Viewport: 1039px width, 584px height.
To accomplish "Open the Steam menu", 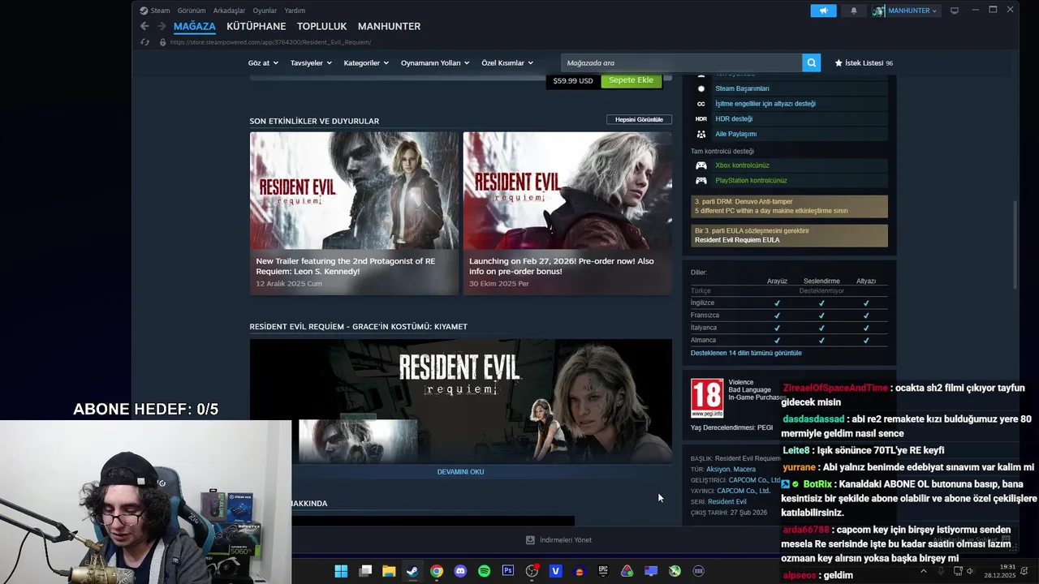I will point(160,11).
